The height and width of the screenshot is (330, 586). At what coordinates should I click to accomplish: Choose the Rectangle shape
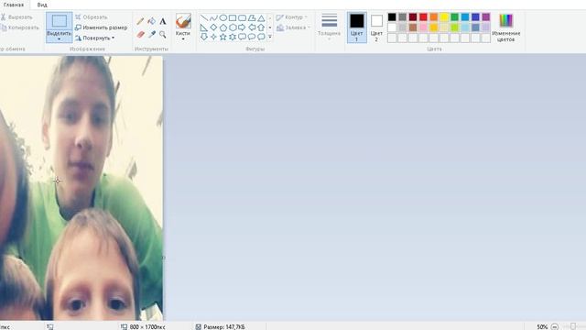tap(233, 18)
